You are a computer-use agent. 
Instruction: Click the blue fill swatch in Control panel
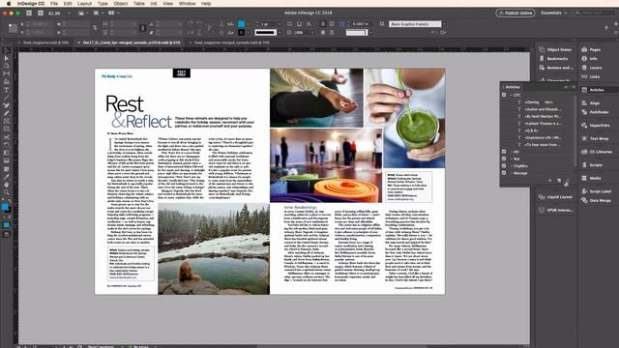tap(241, 24)
